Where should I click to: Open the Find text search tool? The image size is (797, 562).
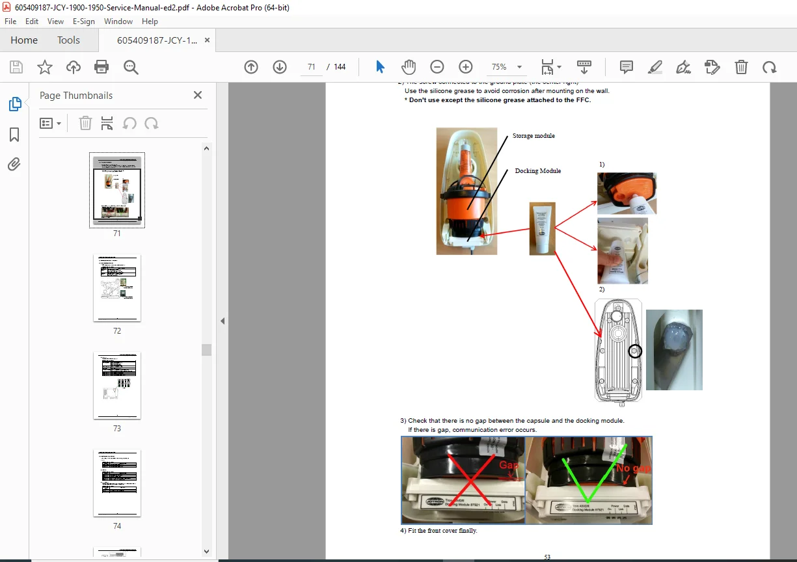click(131, 67)
